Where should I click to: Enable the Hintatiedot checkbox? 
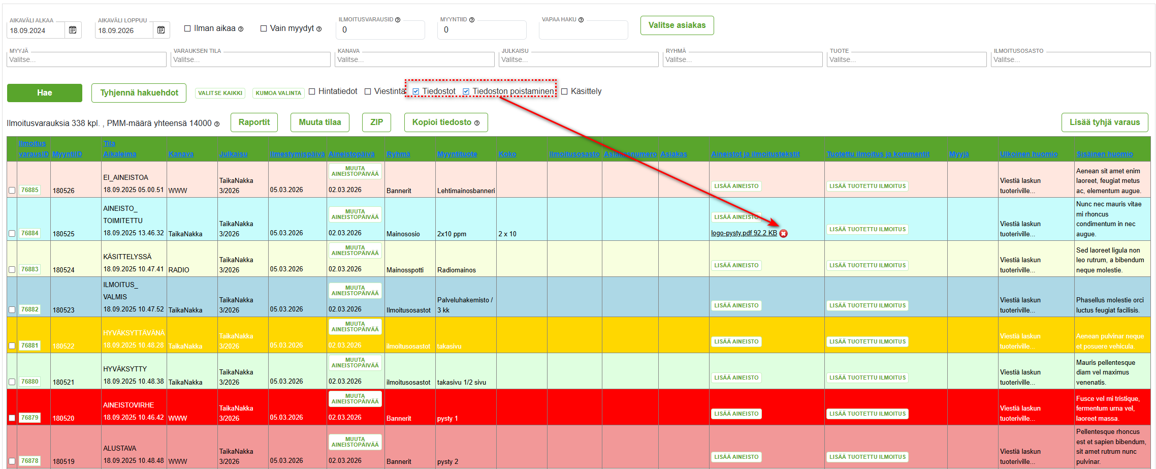pyautogui.click(x=312, y=91)
